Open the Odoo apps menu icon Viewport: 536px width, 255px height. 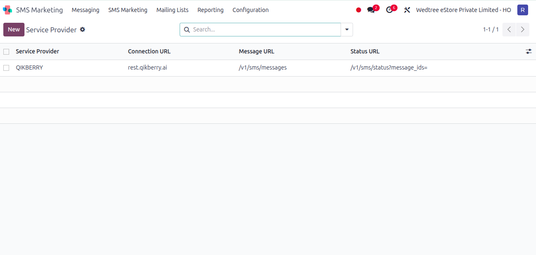tap(7, 10)
